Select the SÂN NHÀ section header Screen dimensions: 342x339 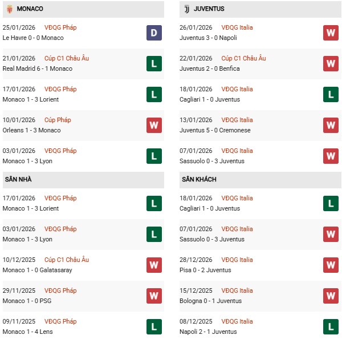coord(19,179)
